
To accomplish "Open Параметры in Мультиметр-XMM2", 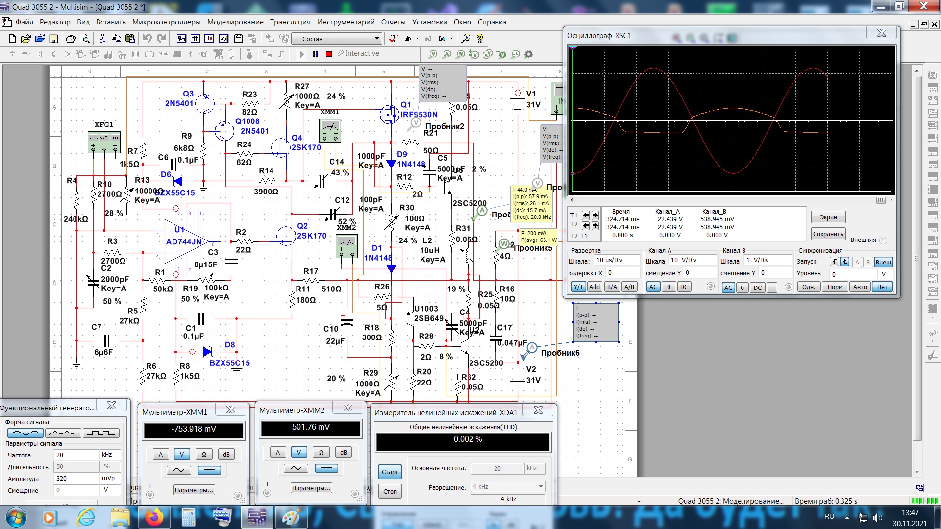I will click(311, 488).
